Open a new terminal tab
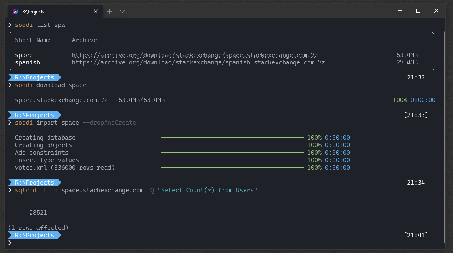This screenshot has width=453, height=253. (x=109, y=11)
